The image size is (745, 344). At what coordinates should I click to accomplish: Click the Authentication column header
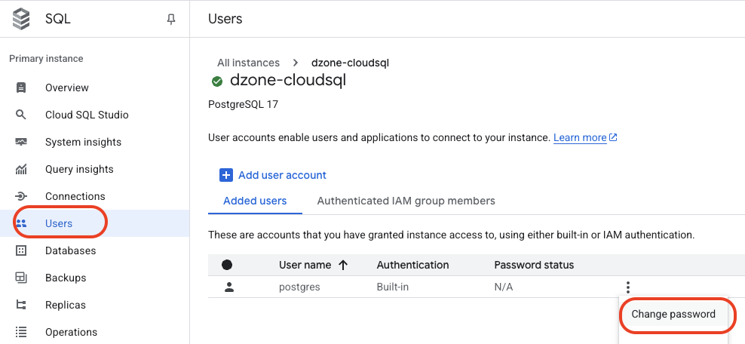[x=413, y=265]
